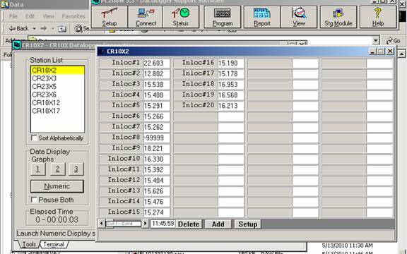Open the Program toolbar button
407x254 pixels.
click(223, 17)
